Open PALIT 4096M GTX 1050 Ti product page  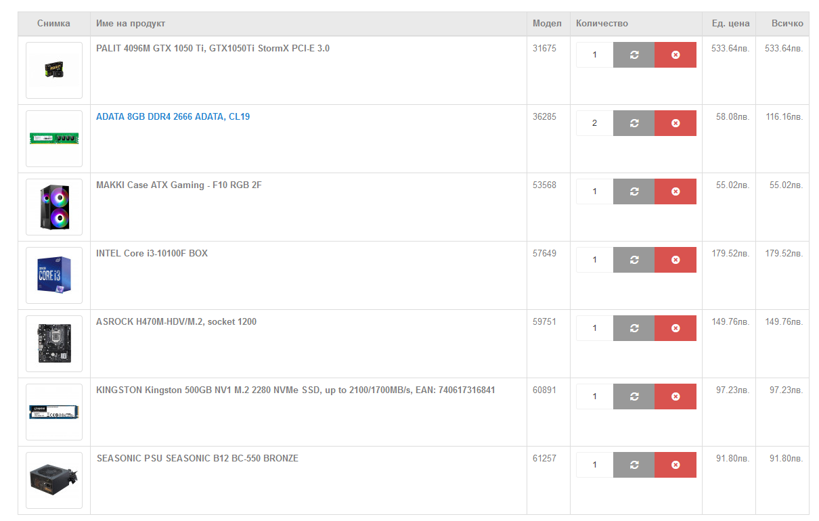(213, 48)
